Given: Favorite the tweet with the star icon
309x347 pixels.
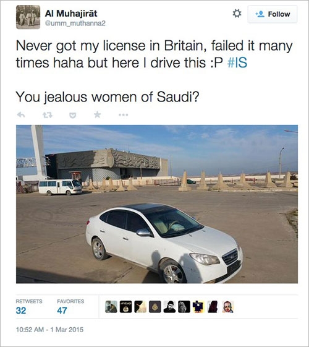Looking at the screenshot, I should 97,114.
